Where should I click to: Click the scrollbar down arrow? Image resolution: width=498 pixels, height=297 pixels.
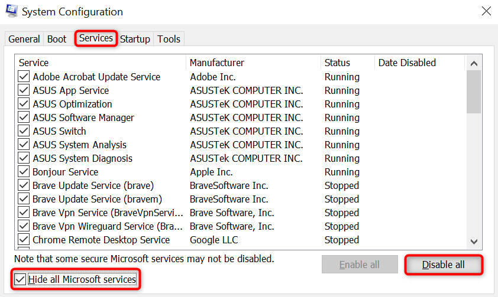coord(473,241)
